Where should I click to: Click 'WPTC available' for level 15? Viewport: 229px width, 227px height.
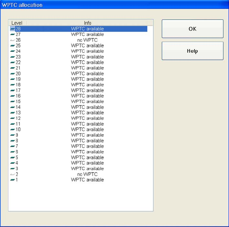pyautogui.click(x=87, y=101)
